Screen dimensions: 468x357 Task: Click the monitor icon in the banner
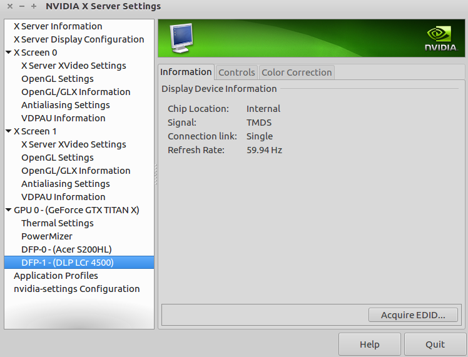[181, 38]
